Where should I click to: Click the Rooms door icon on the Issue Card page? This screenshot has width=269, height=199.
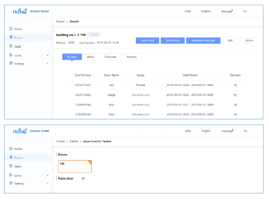tap(11, 157)
